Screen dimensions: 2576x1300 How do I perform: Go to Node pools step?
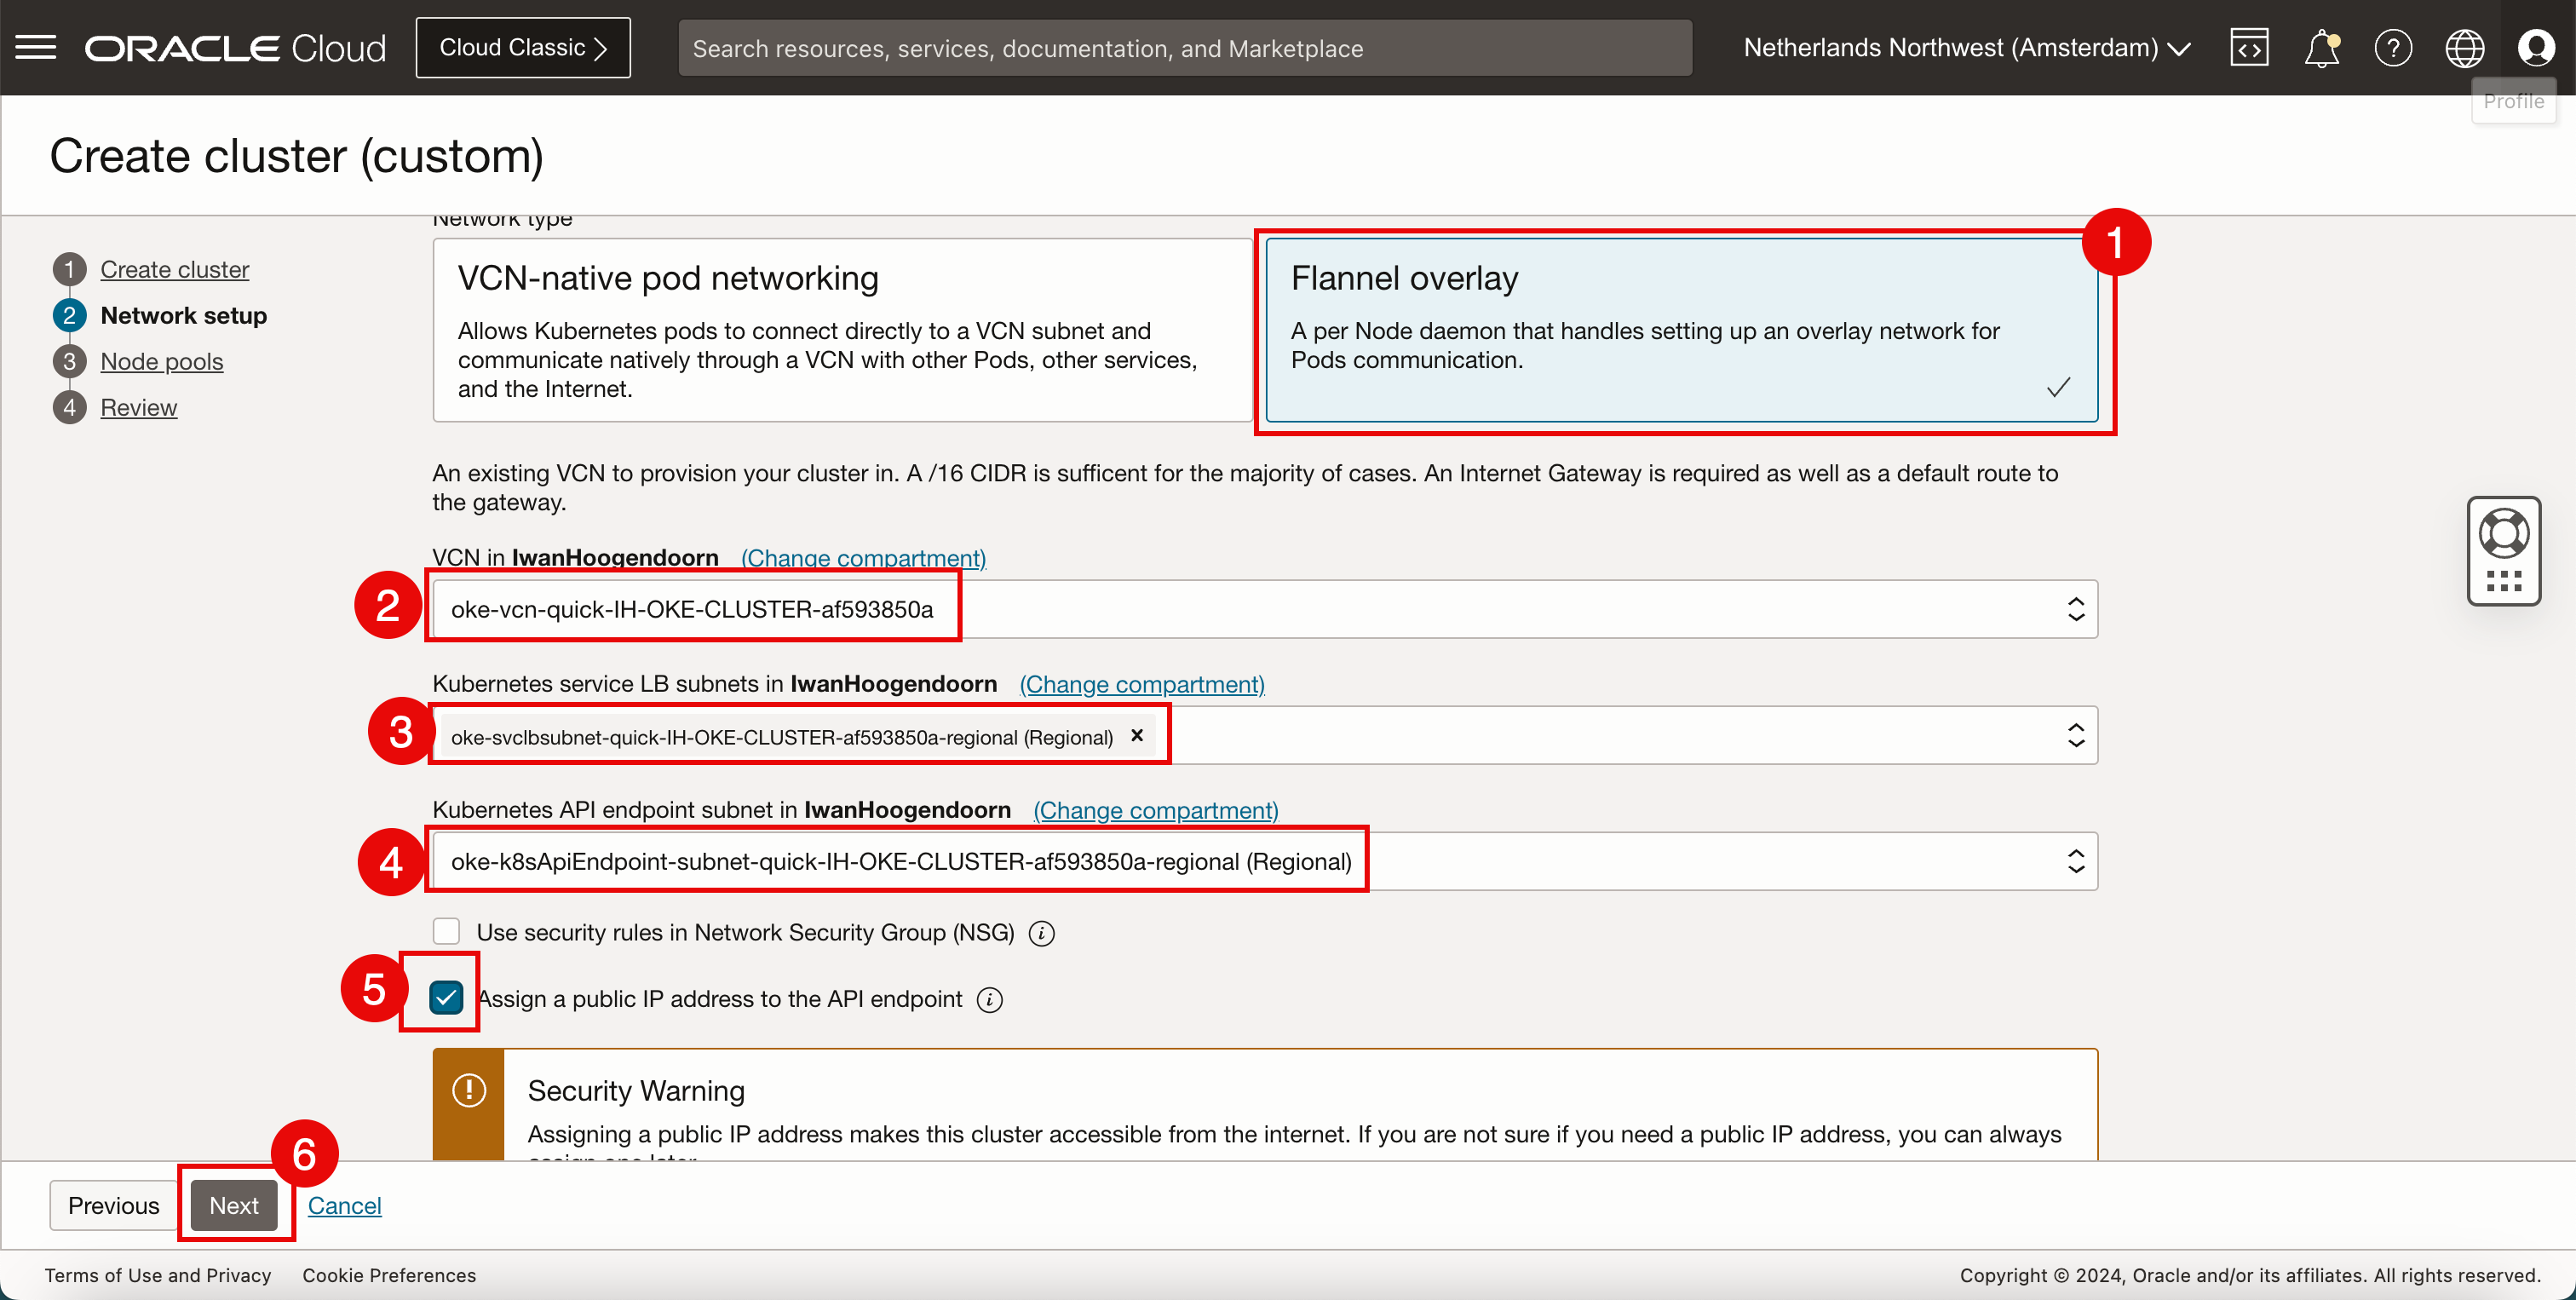[161, 361]
